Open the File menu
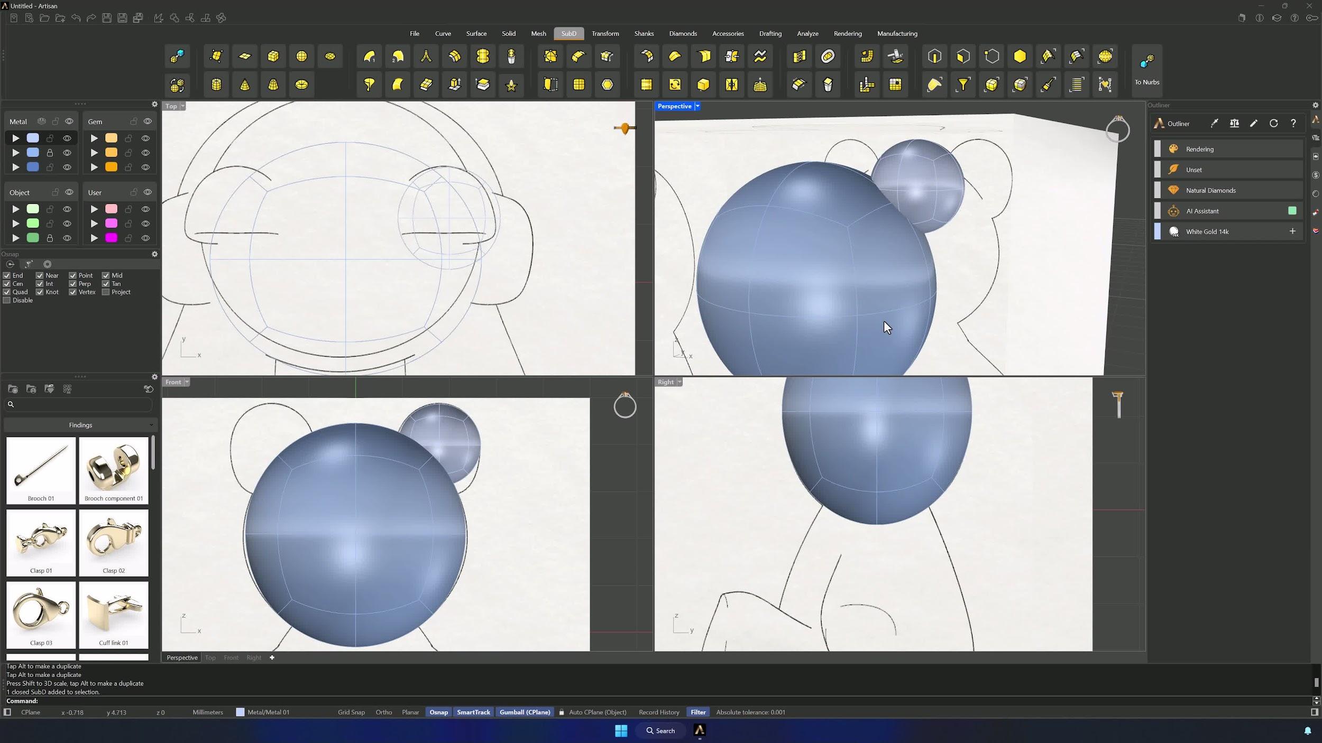 [x=415, y=33]
